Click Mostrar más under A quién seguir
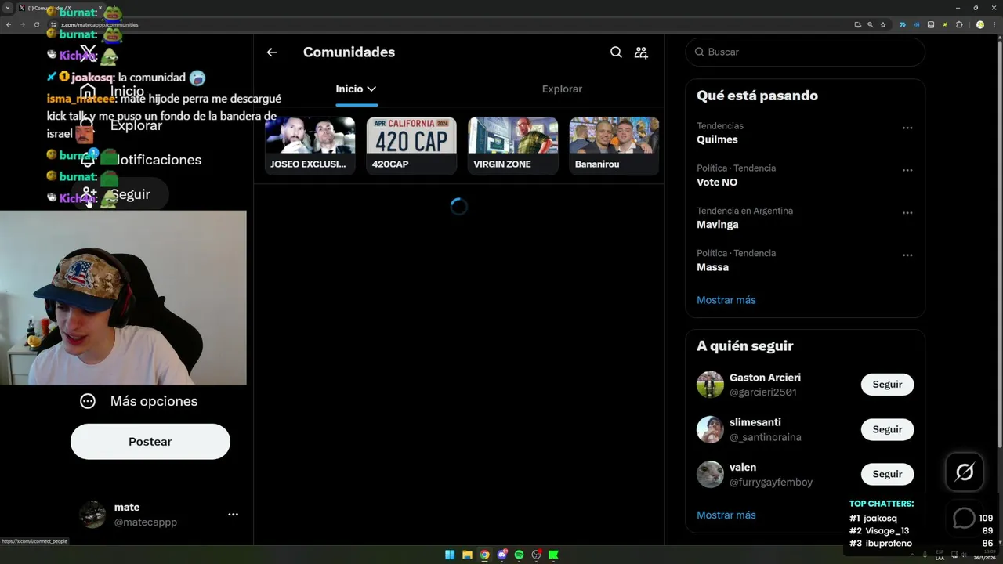 point(726,515)
